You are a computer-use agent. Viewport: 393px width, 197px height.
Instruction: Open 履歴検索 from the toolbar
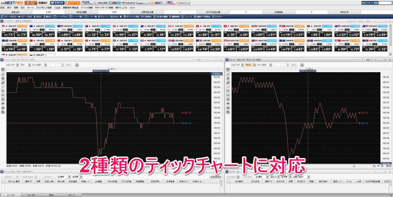click(174, 16)
